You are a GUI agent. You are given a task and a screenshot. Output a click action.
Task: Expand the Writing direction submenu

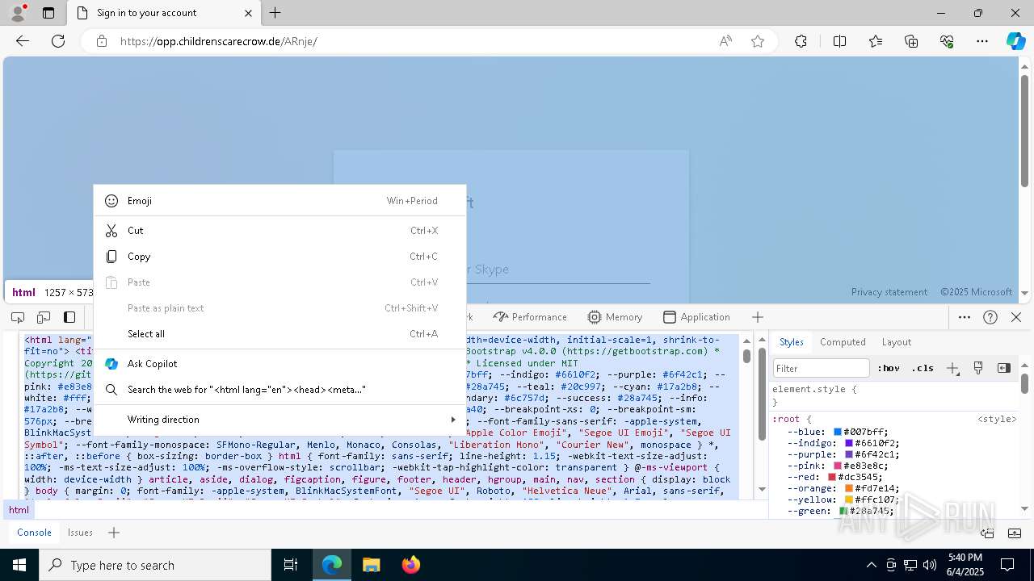pyautogui.click(x=280, y=420)
